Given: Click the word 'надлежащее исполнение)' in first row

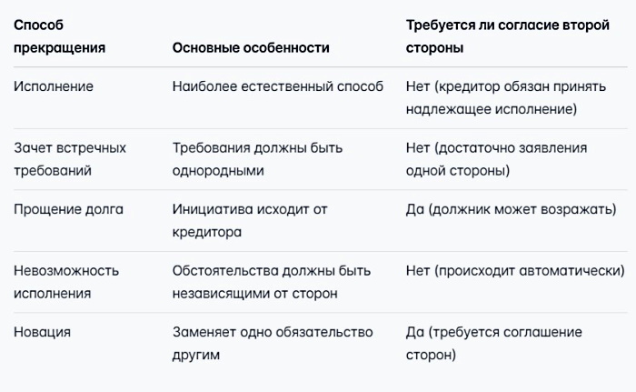Looking at the screenshot, I should pyautogui.click(x=492, y=109).
